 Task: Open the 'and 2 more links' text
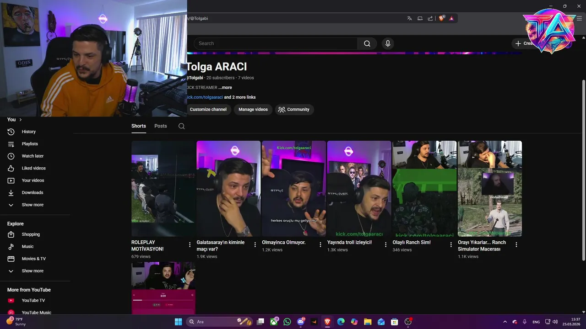pyautogui.click(x=240, y=97)
